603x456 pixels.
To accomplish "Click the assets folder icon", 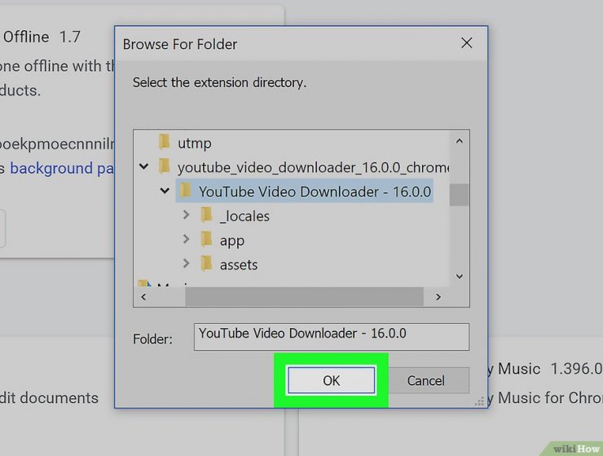I will (x=206, y=263).
